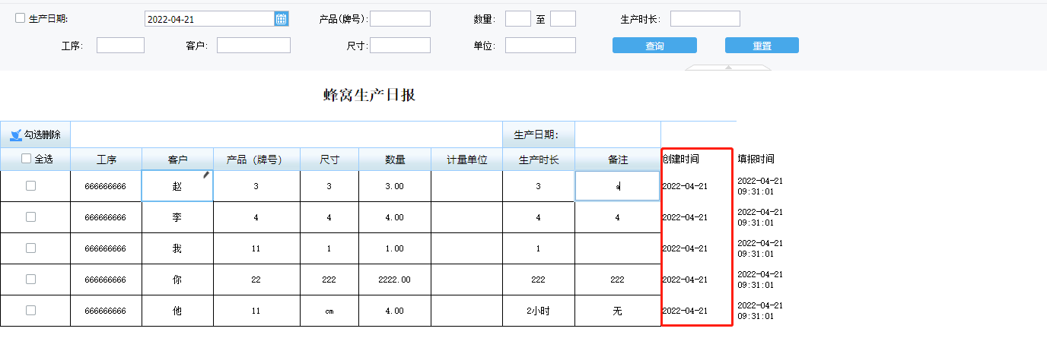Click the 重置 reset button

coord(762,46)
